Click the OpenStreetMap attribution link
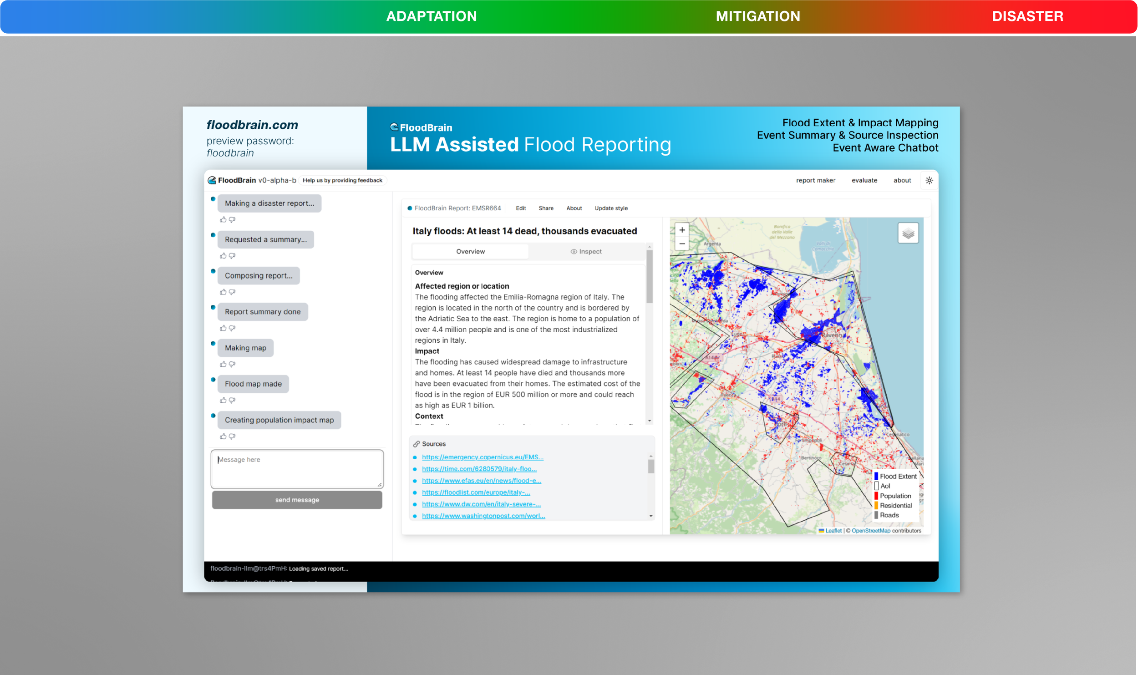This screenshot has width=1138, height=675. pyautogui.click(x=870, y=531)
